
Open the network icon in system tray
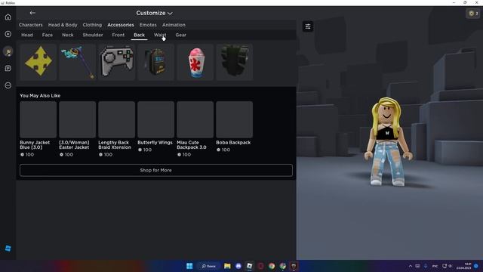point(445,266)
